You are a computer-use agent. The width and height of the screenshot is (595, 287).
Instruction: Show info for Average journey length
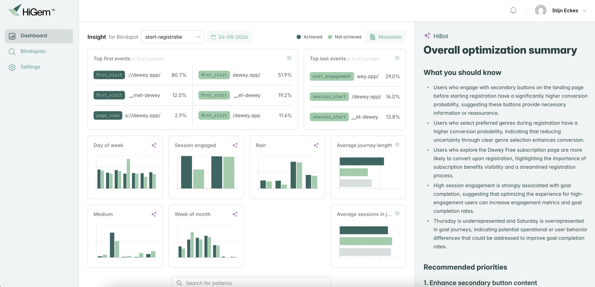pyautogui.click(x=397, y=145)
